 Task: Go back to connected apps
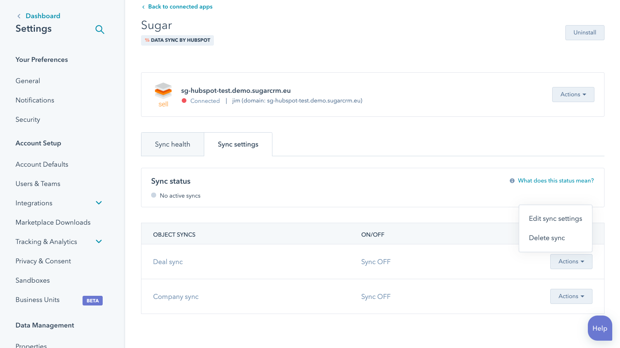[x=180, y=7]
